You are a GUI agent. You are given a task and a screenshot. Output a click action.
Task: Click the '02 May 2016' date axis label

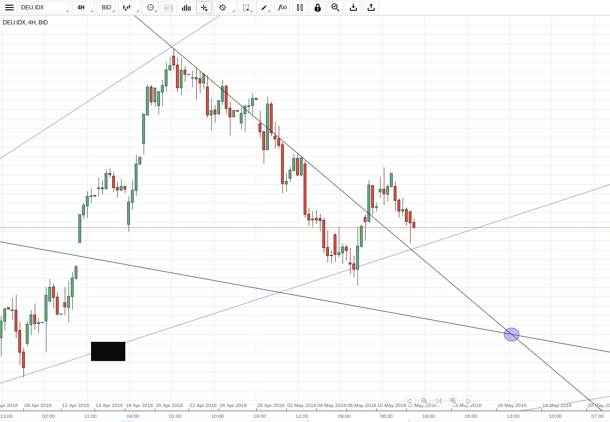302,405
